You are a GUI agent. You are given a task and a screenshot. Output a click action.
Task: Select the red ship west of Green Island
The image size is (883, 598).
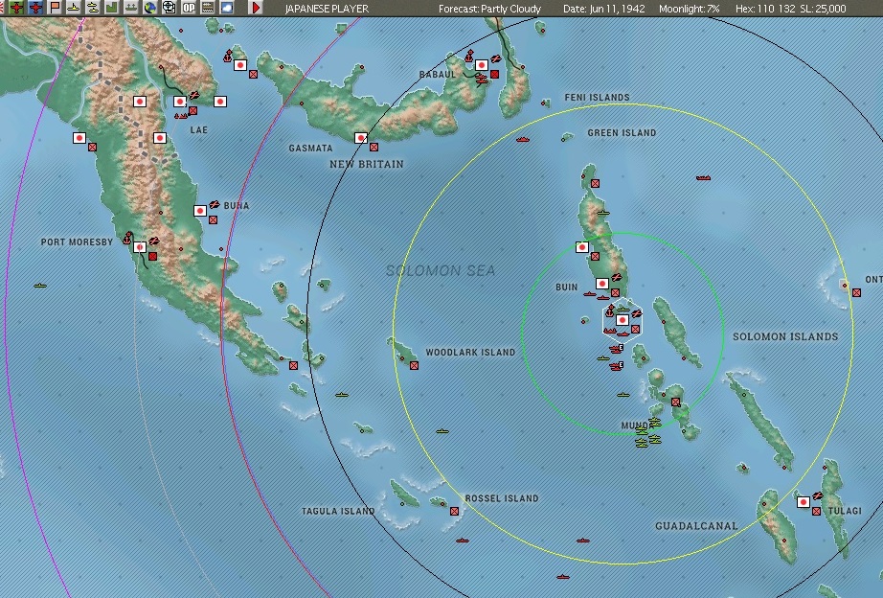pos(523,139)
